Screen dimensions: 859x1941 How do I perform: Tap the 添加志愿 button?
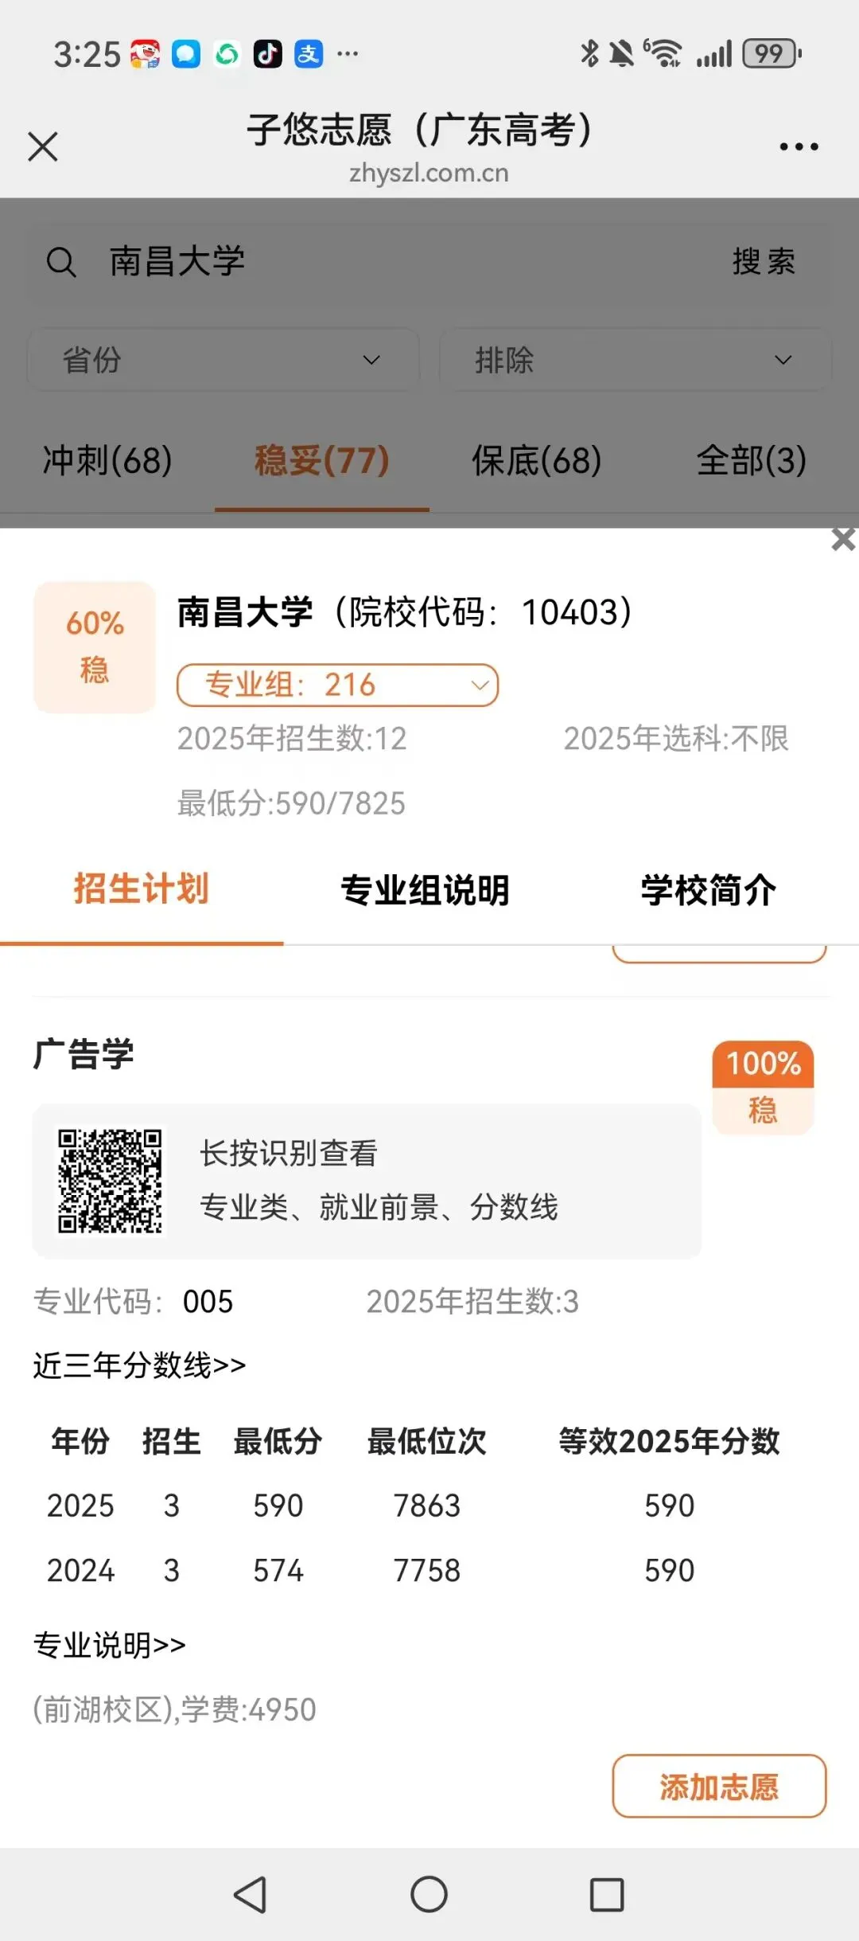(719, 1786)
